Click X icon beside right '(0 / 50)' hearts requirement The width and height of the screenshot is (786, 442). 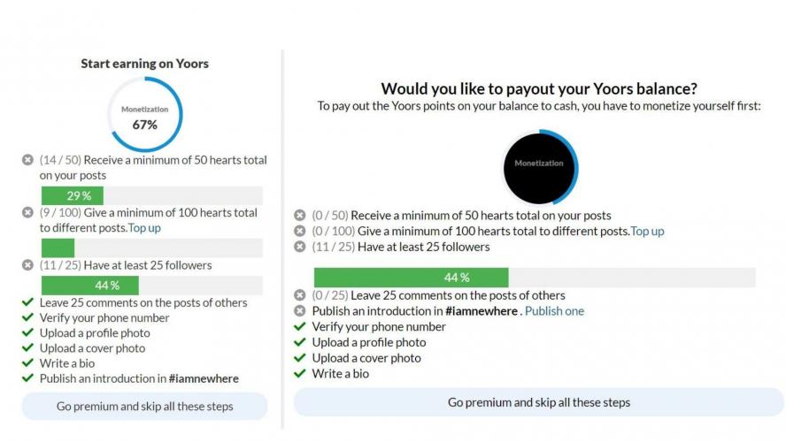(300, 215)
